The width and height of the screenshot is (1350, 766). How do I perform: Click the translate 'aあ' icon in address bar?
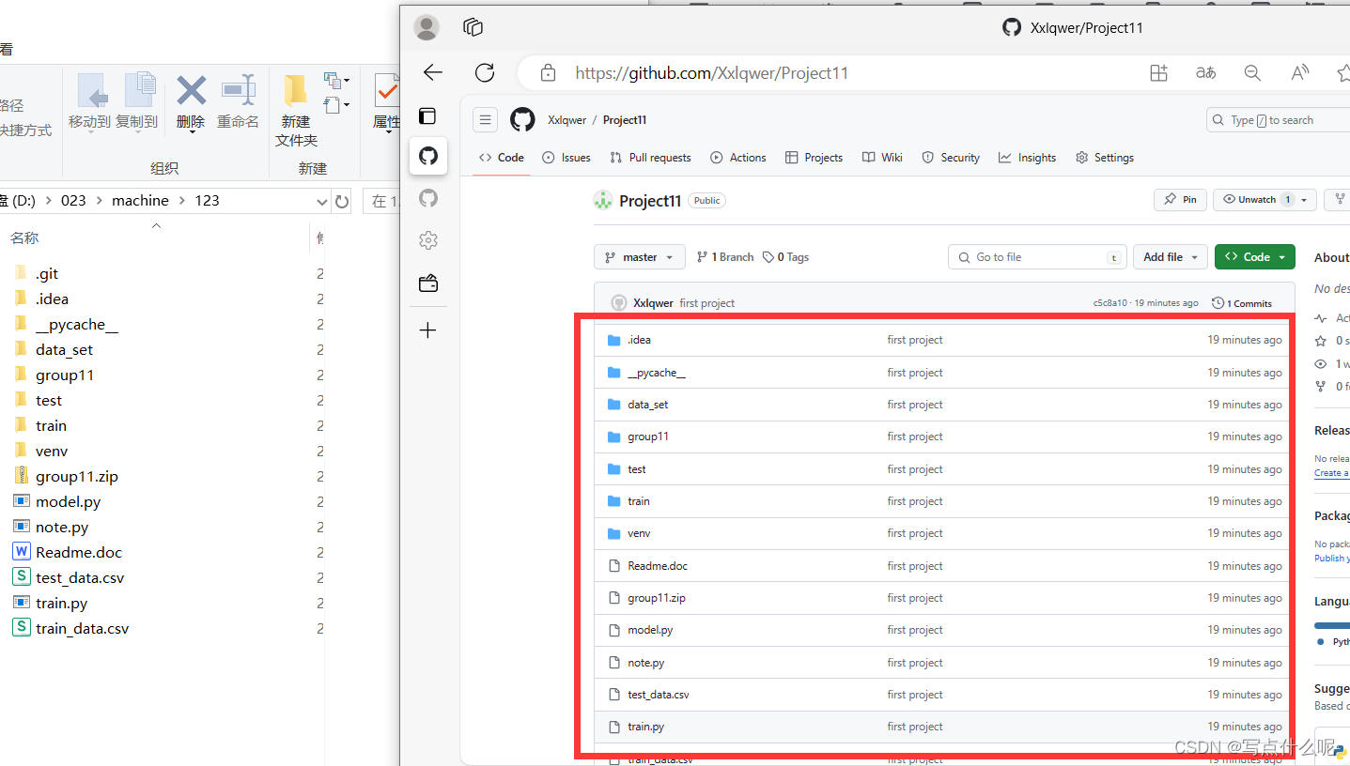(x=1205, y=72)
